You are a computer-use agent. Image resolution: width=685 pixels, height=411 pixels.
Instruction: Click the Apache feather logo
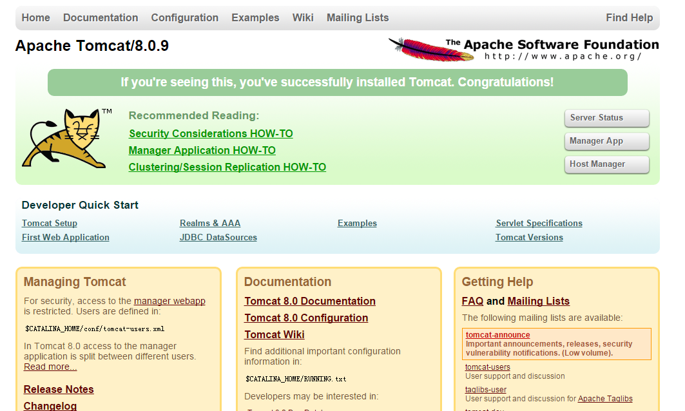430,50
